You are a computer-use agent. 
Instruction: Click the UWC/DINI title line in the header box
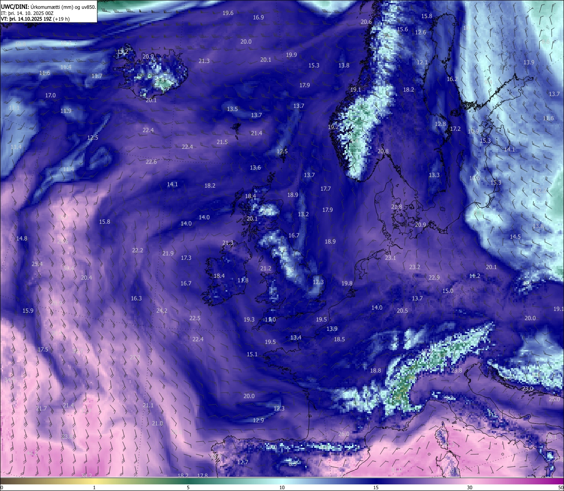(x=48, y=7)
